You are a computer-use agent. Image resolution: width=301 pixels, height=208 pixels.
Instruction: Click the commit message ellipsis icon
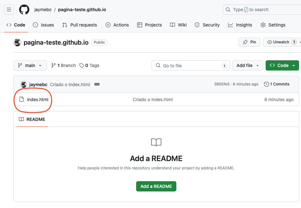pos(97,85)
